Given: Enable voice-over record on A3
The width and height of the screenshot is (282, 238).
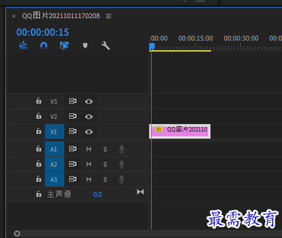Looking at the screenshot, I should [121, 179].
